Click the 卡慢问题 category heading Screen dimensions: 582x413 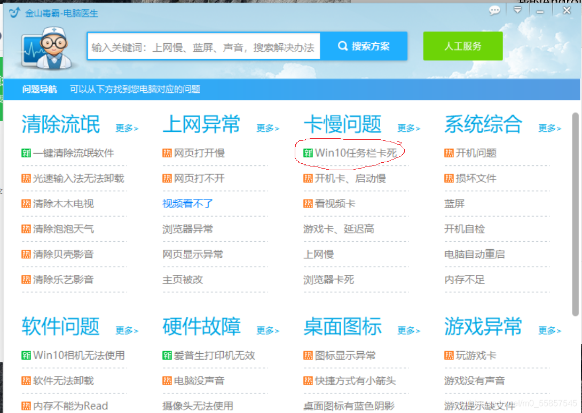click(x=343, y=124)
